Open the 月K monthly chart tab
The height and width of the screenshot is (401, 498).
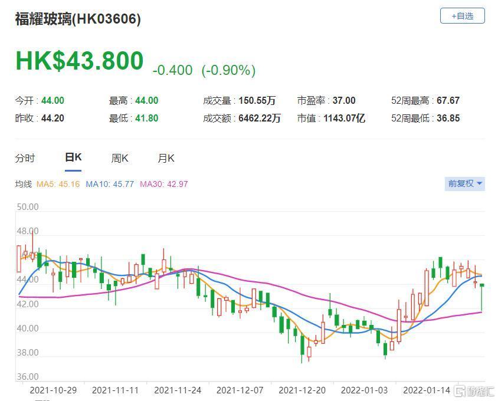[x=166, y=158]
